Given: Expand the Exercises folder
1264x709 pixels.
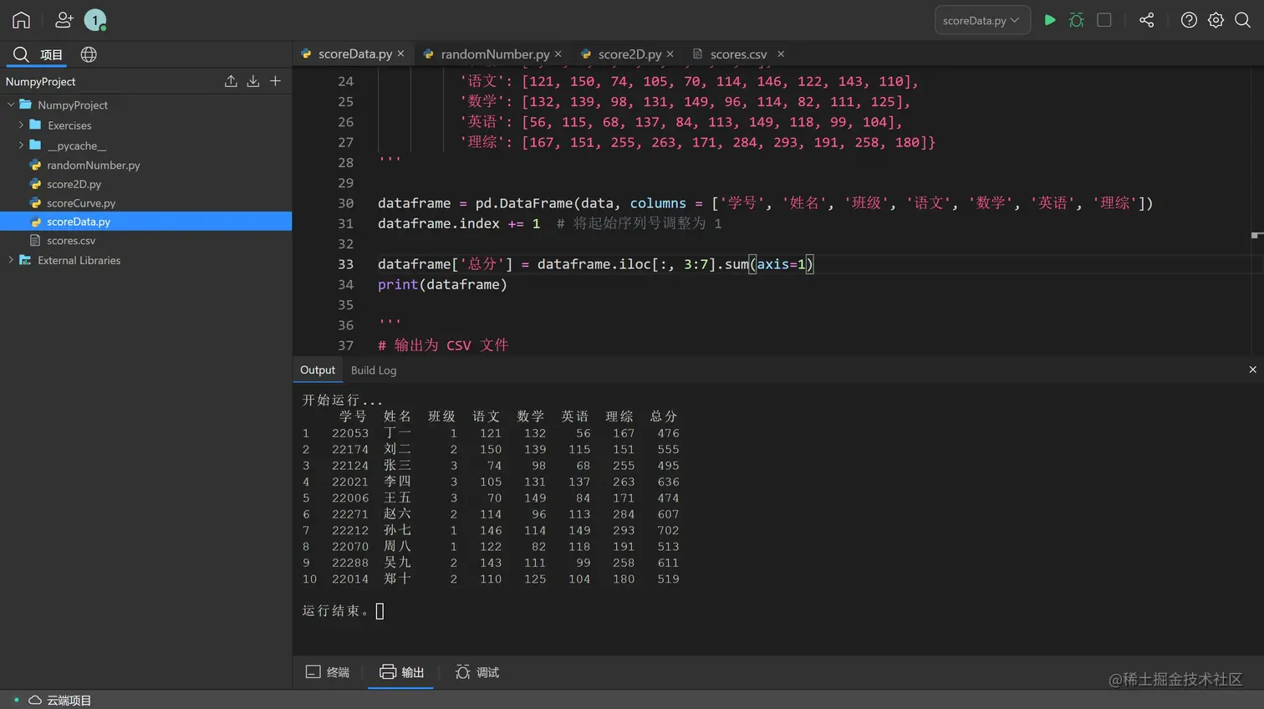Looking at the screenshot, I should (x=21, y=125).
